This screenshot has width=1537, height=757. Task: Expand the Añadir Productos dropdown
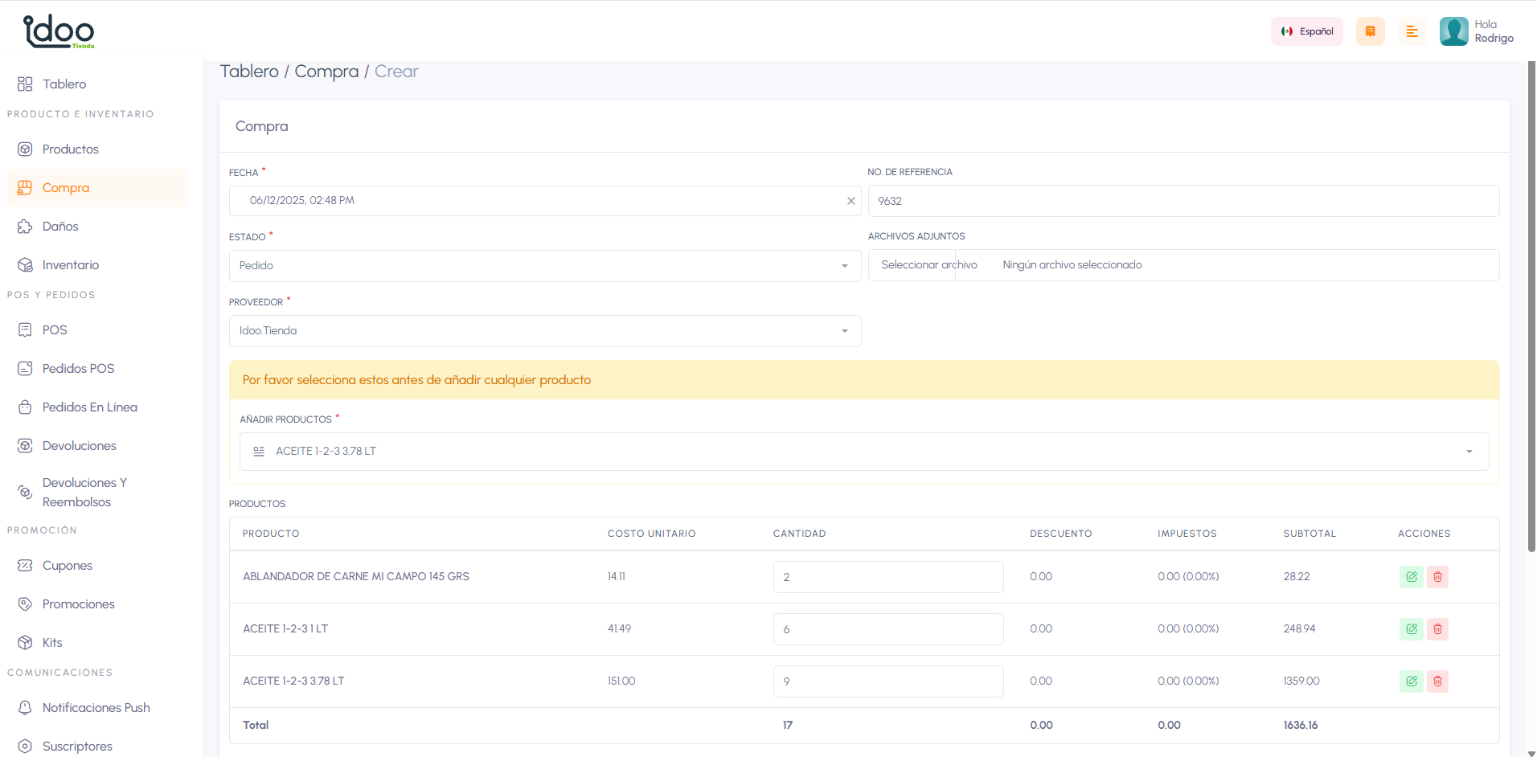point(863,452)
